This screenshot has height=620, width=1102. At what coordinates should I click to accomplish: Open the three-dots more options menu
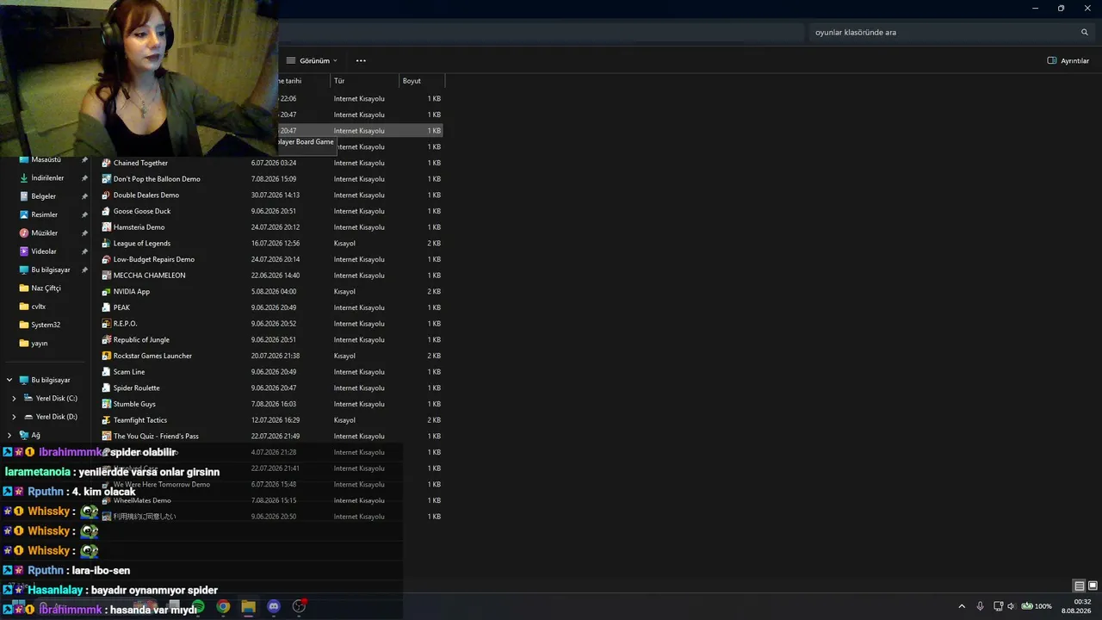[361, 61]
